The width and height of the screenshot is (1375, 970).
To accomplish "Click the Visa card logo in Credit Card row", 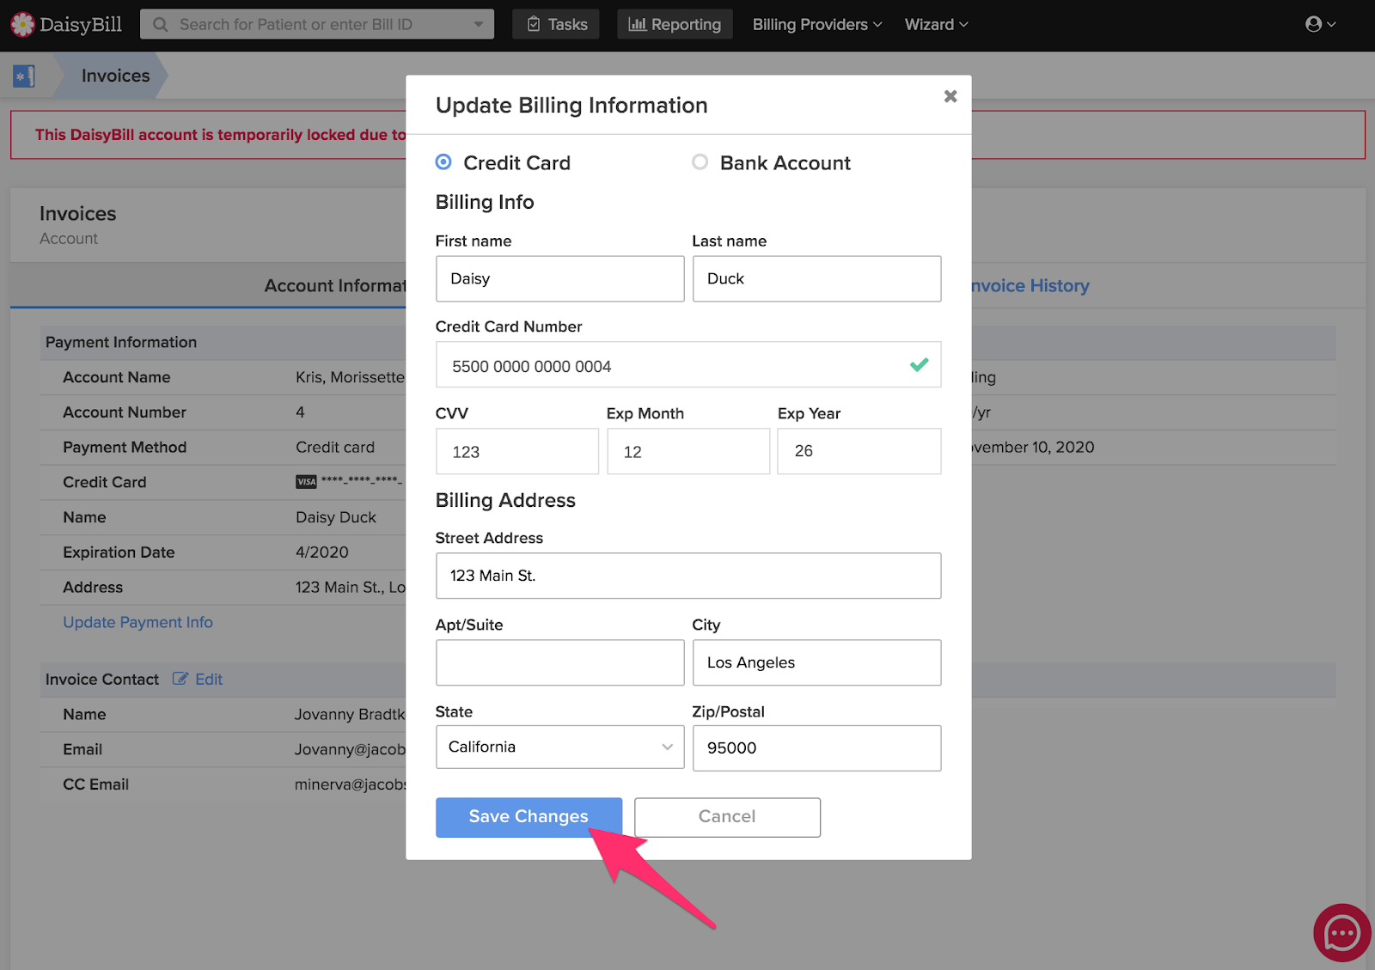I will tap(306, 482).
